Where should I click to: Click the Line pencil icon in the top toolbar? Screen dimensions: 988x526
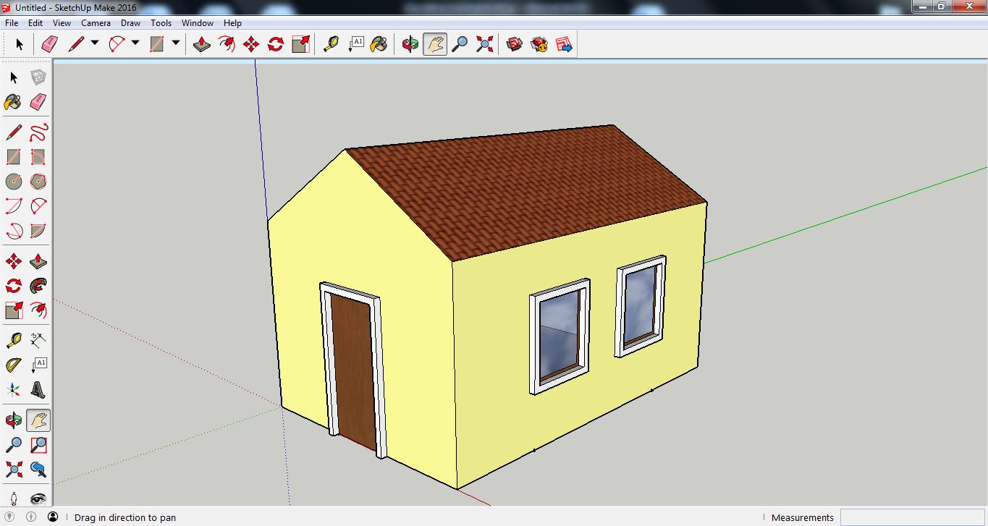click(x=76, y=44)
